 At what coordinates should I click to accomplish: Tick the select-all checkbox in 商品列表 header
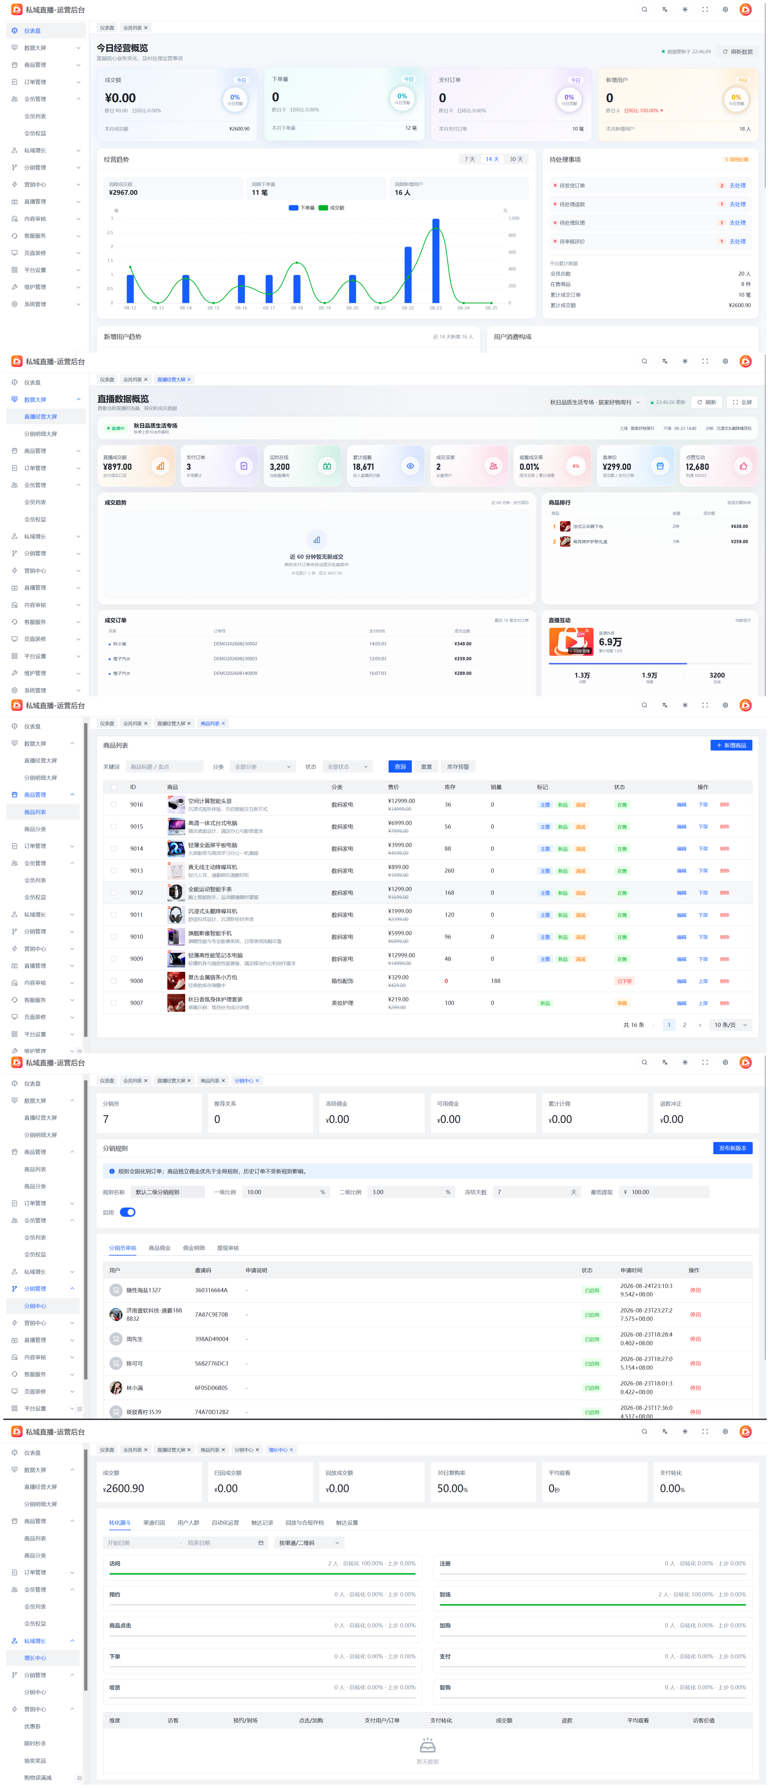(114, 787)
